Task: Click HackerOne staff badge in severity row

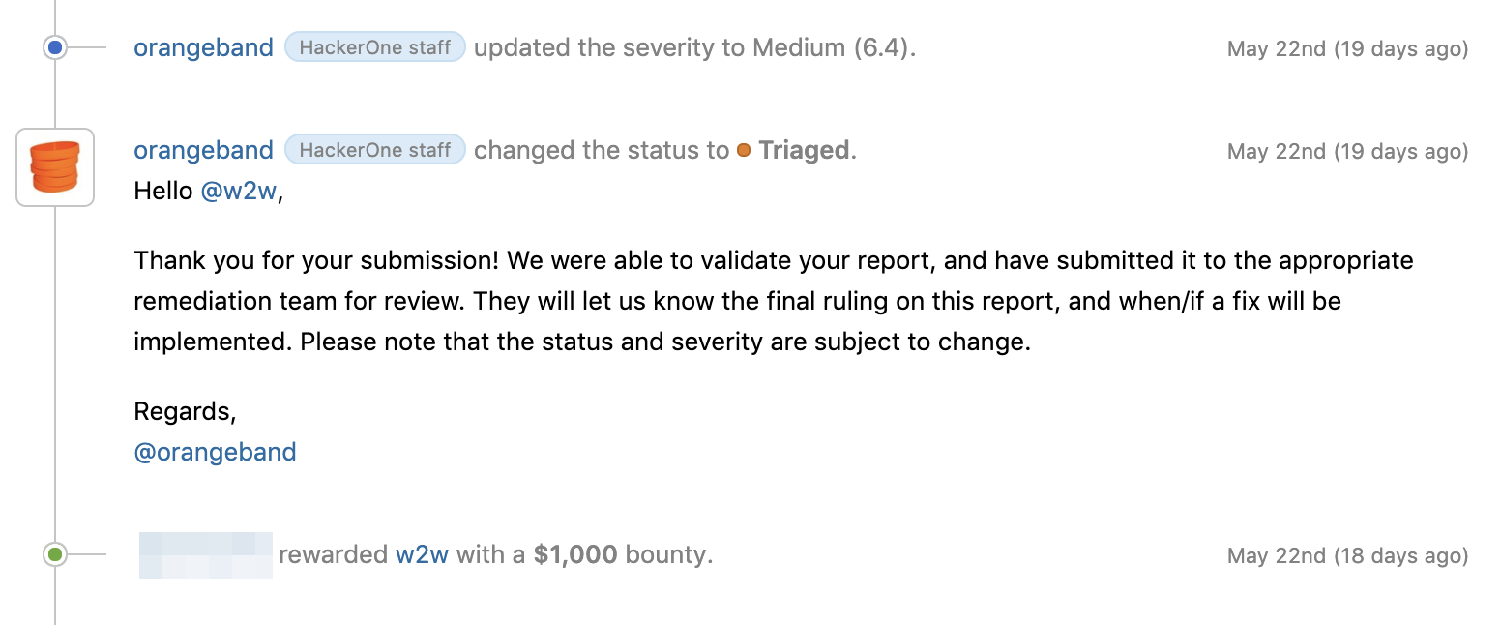Action: [375, 47]
